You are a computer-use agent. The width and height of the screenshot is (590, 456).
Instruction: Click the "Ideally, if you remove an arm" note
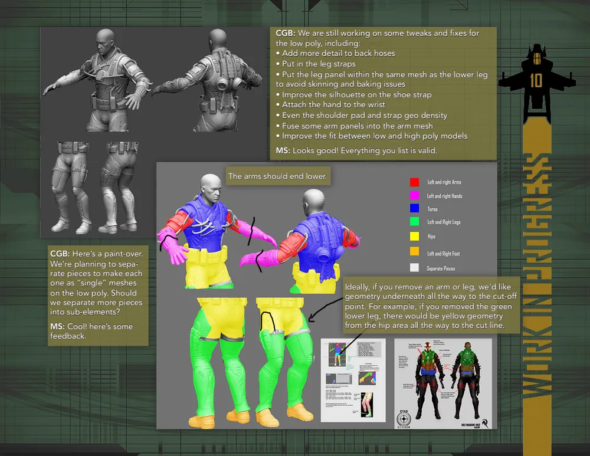click(x=431, y=306)
